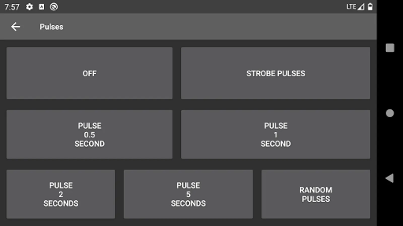Choose PULSE 1 SECOND option
The width and height of the screenshot is (403, 226).
275,134
